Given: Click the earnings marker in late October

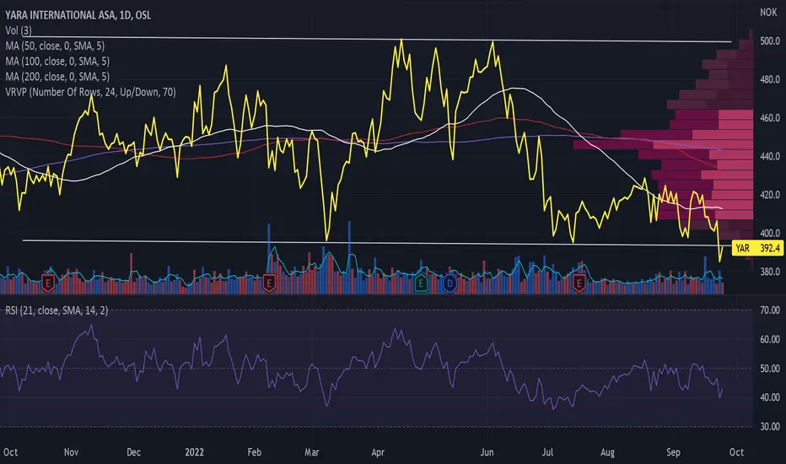Looking at the screenshot, I should coord(47,284).
